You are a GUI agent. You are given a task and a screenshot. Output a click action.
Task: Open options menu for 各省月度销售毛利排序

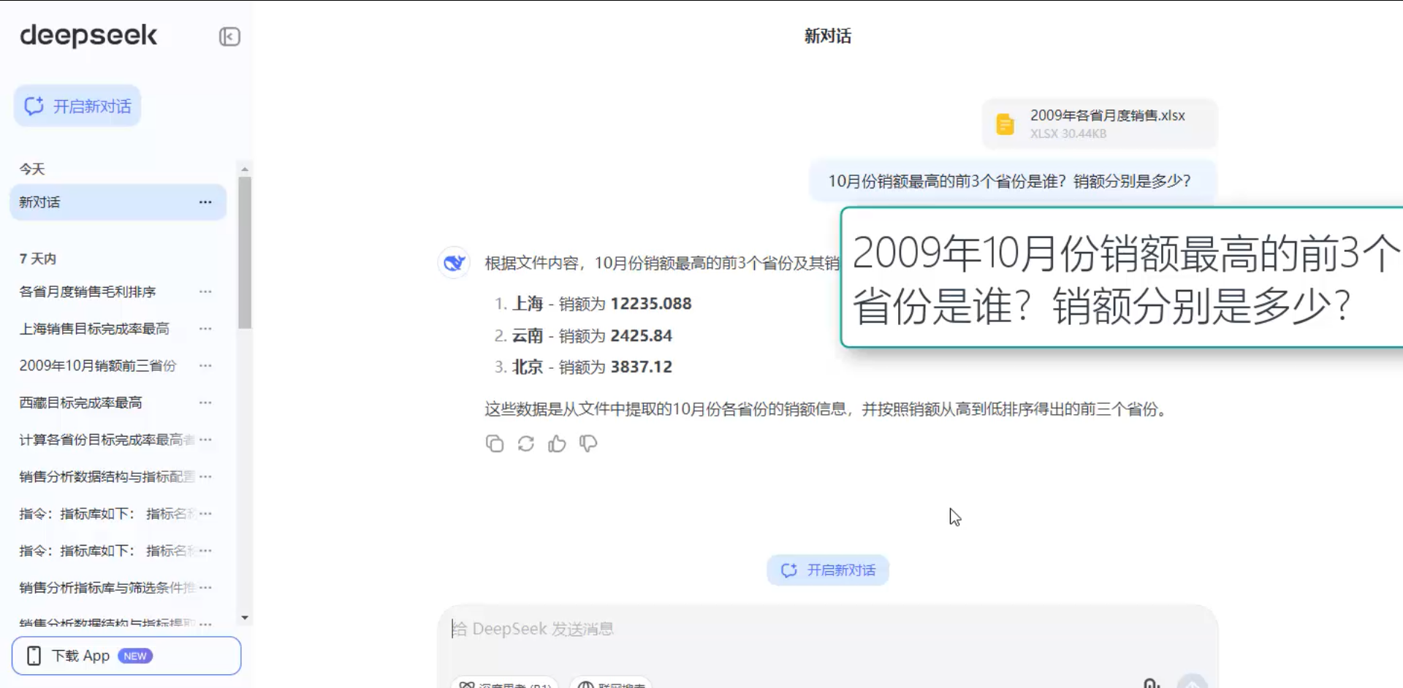pyautogui.click(x=205, y=291)
